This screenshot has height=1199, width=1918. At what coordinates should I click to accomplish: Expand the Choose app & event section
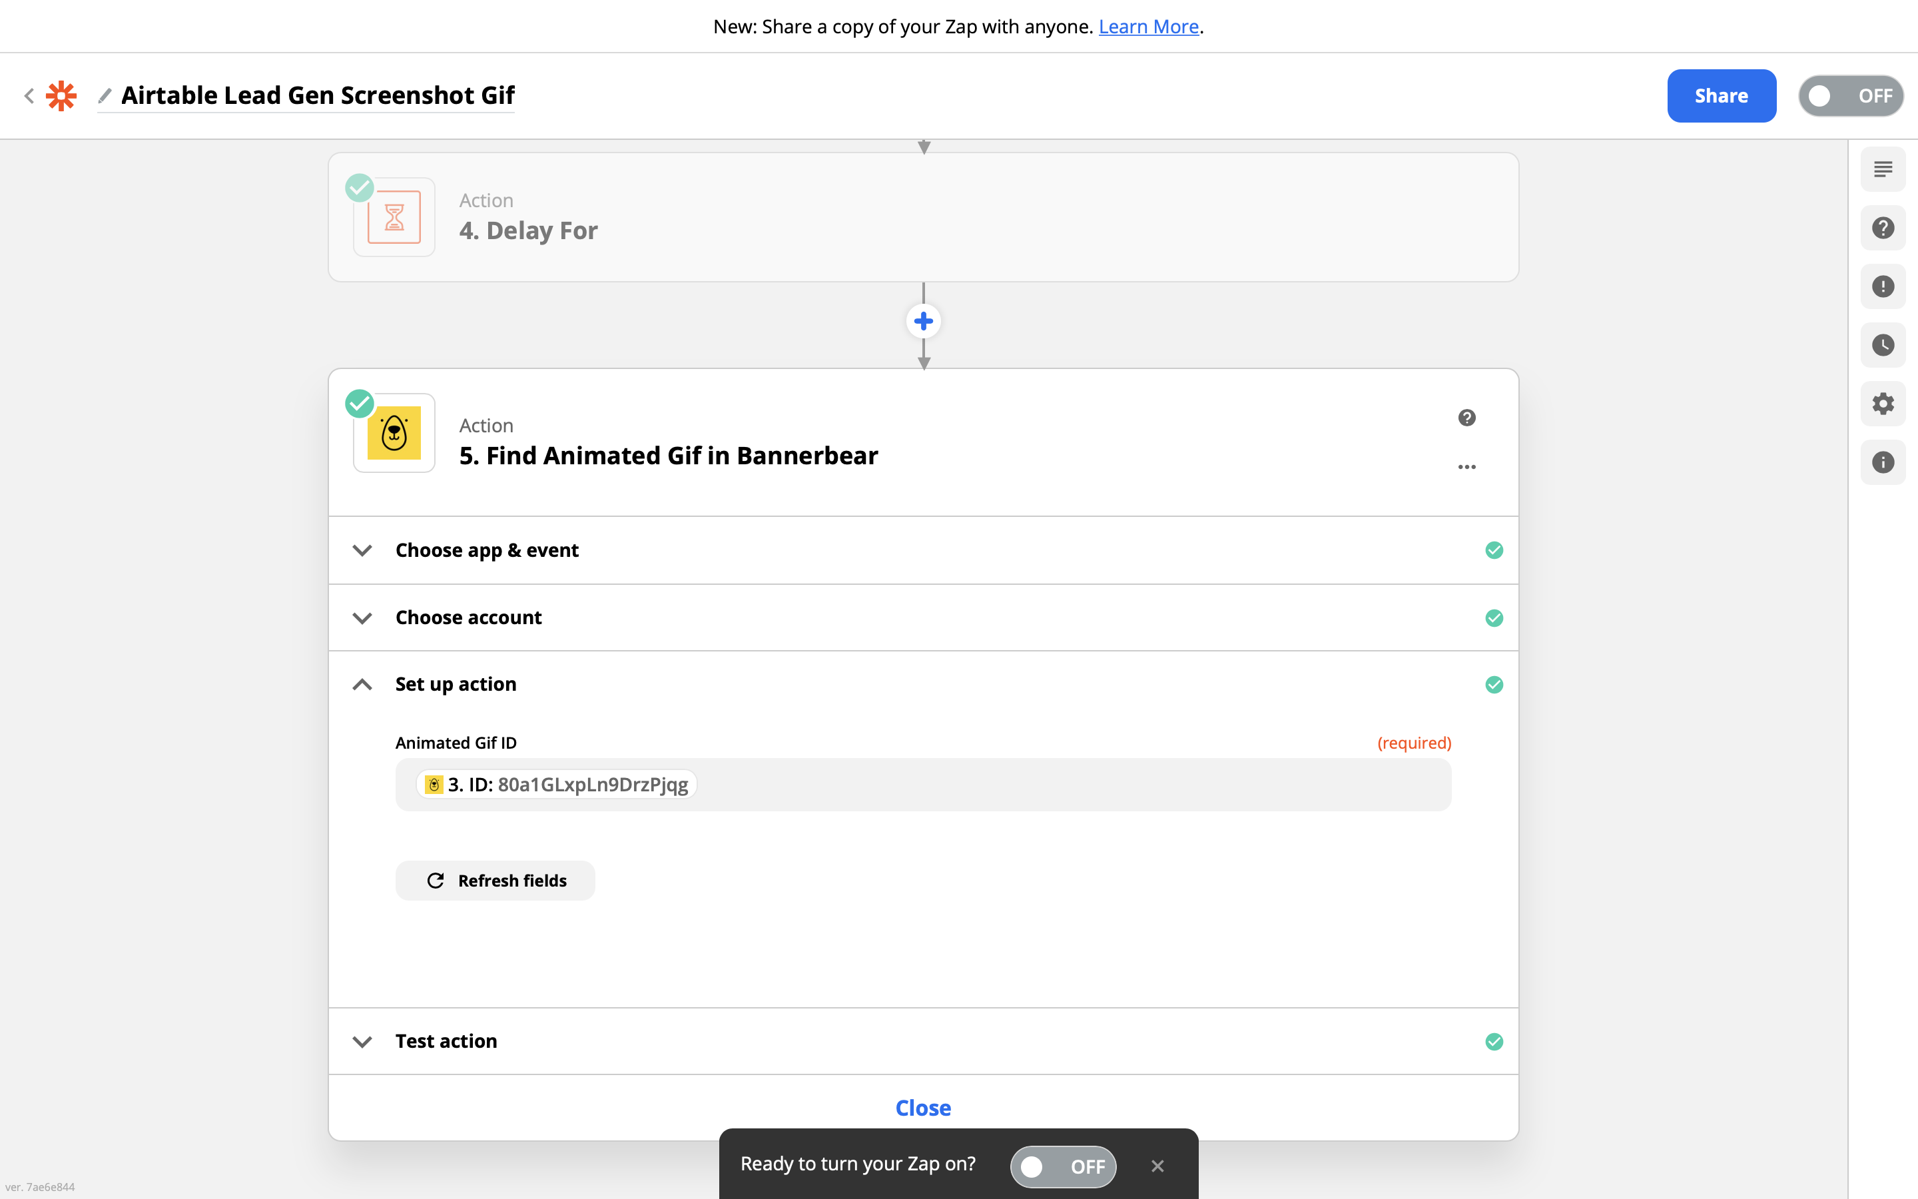pyautogui.click(x=487, y=550)
